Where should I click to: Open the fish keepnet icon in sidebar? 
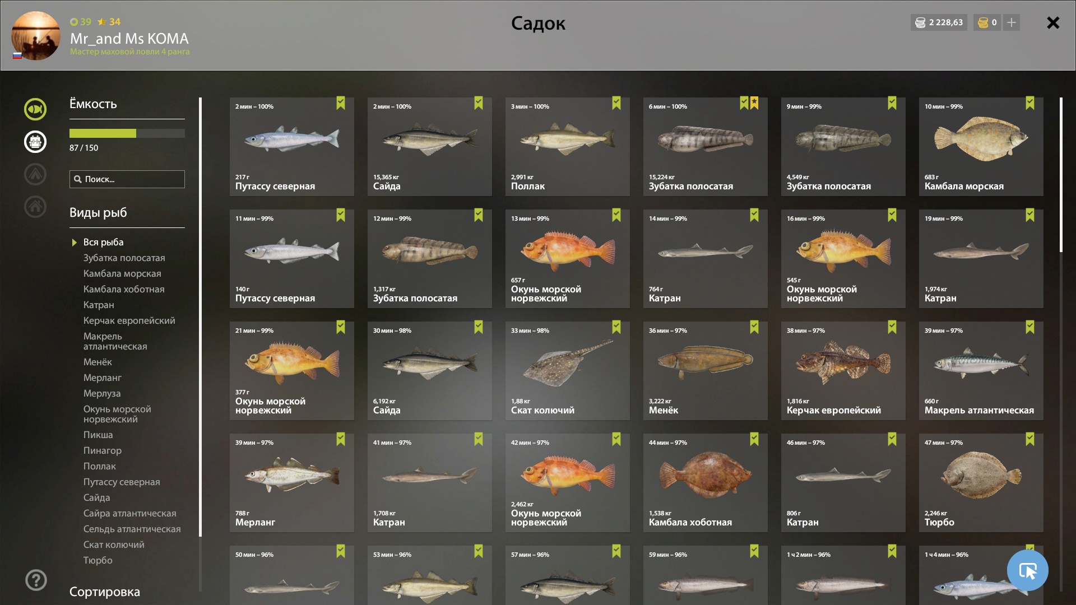(35, 109)
